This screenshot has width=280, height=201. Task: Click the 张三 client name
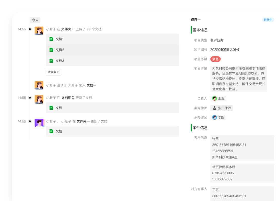tap(215, 139)
